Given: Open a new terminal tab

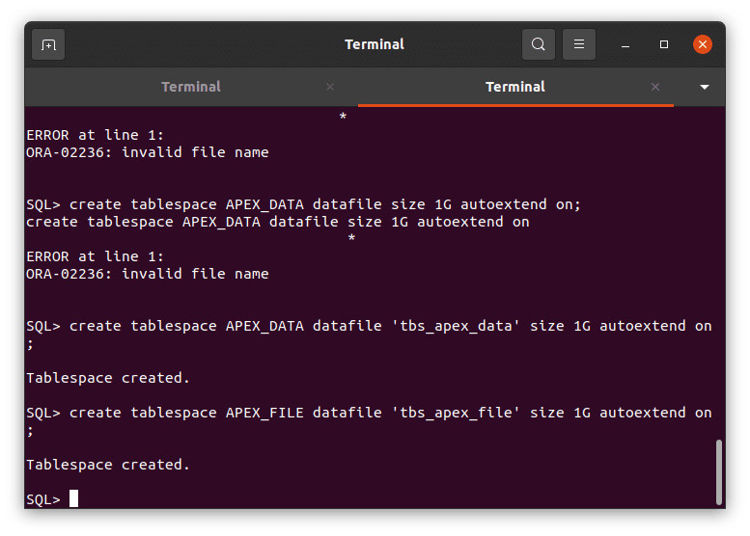Looking at the screenshot, I should [48, 44].
